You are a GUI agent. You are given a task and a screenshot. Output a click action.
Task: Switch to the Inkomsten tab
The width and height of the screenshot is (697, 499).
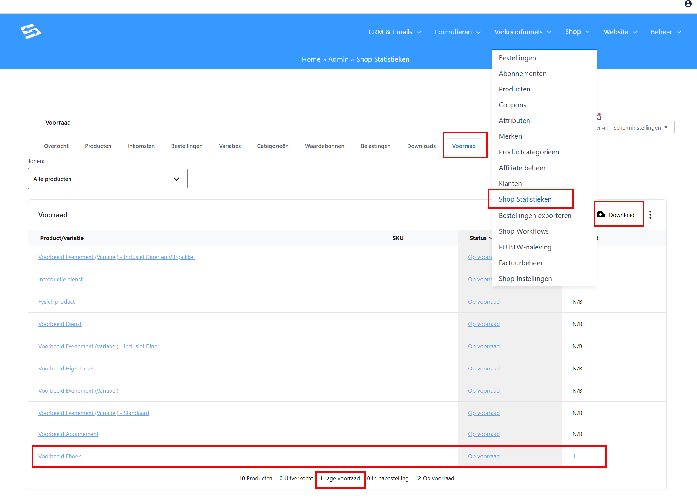[x=141, y=146]
